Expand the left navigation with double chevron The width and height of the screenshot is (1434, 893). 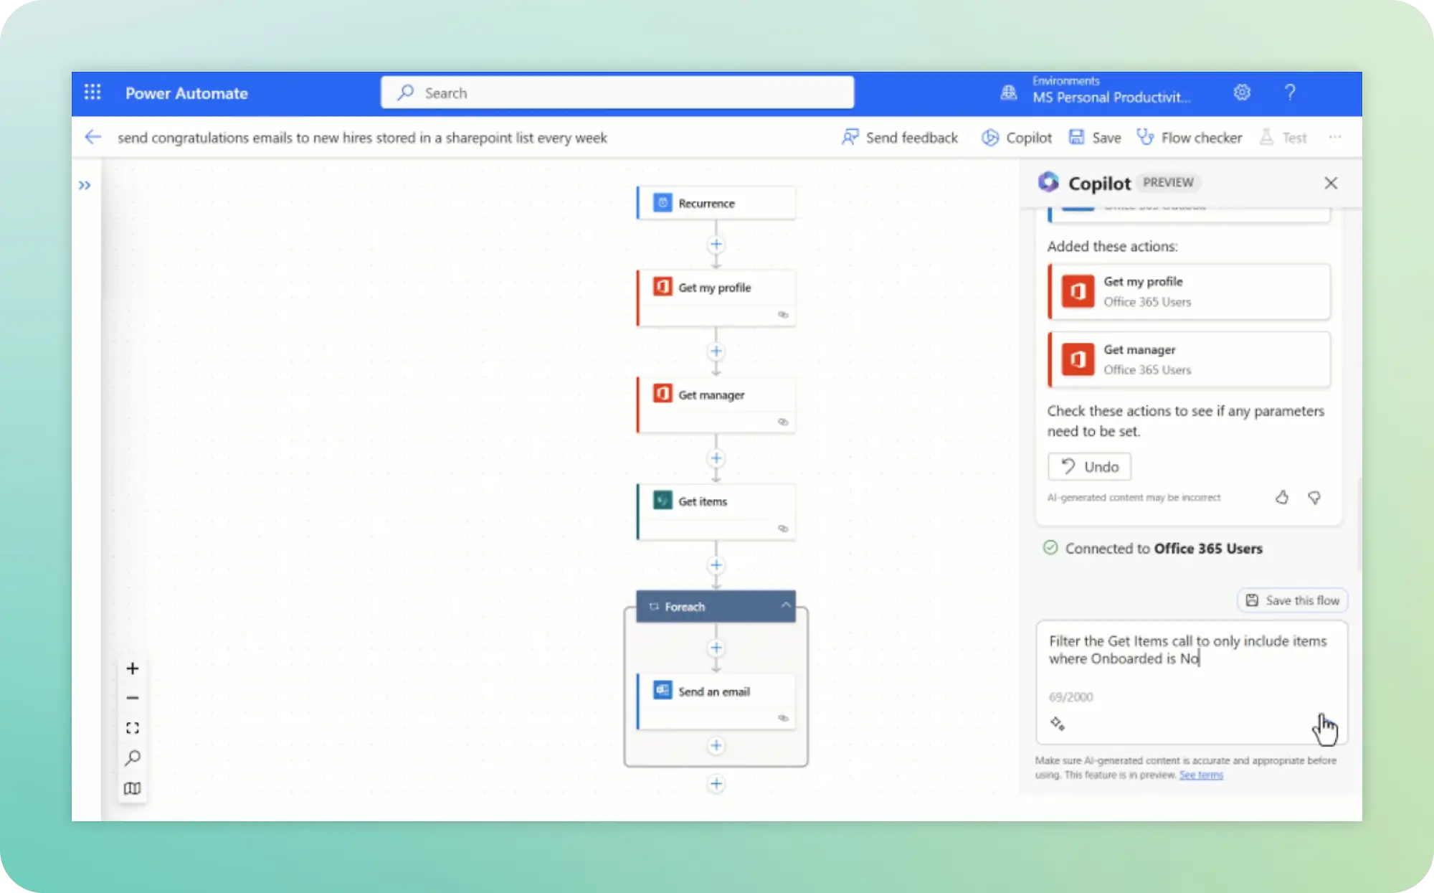point(85,185)
